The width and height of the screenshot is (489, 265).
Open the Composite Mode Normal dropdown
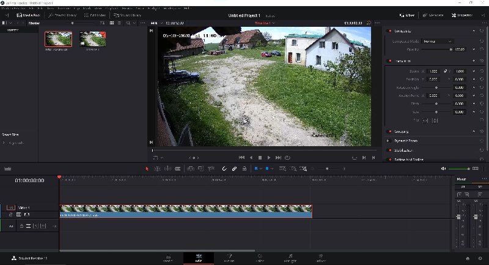[437, 41]
